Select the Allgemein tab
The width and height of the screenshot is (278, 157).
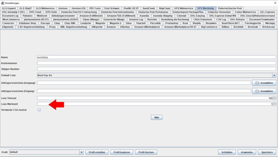(8, 27)
